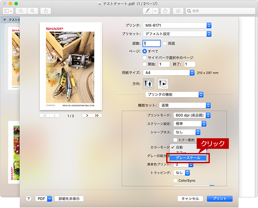This screenshot has height=208, width=258.
Task: Select landscape orientation icon
Action: 163,83
